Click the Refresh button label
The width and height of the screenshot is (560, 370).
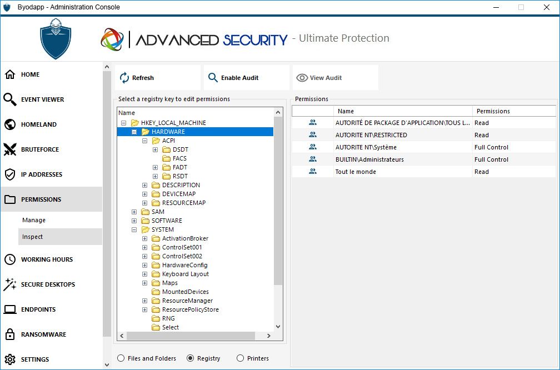(143, 78)
